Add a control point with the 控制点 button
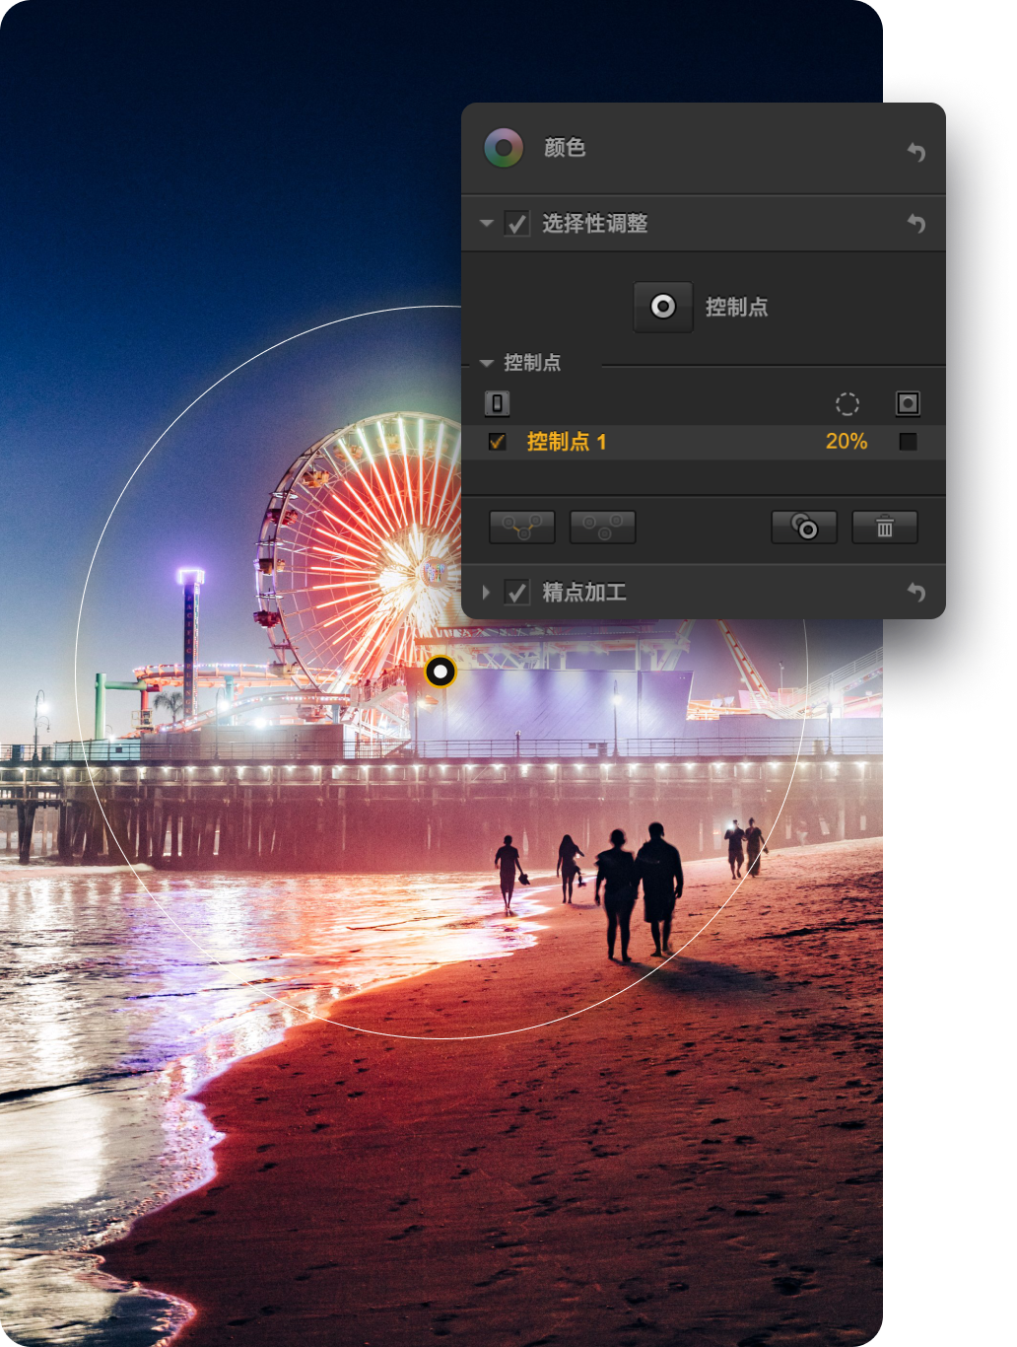The width and height of the screenshot is (1017, 1347). 663,307
